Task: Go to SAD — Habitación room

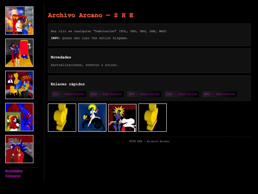Action: pos(107,94)
